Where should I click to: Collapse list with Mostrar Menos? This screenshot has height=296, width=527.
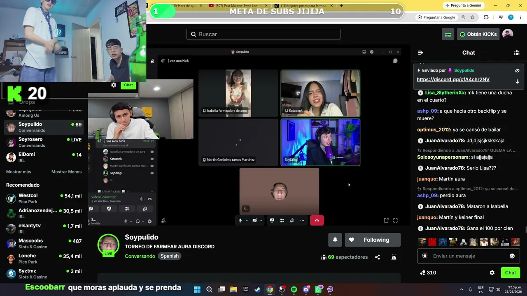(66, 172)
